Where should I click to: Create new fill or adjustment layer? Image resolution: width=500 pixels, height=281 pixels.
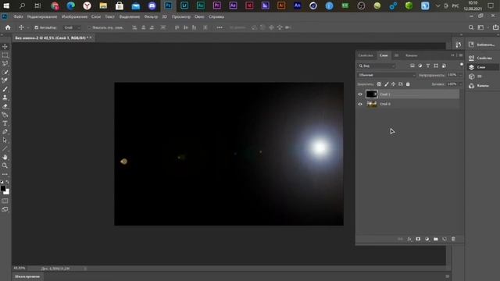tap(427, 239)
